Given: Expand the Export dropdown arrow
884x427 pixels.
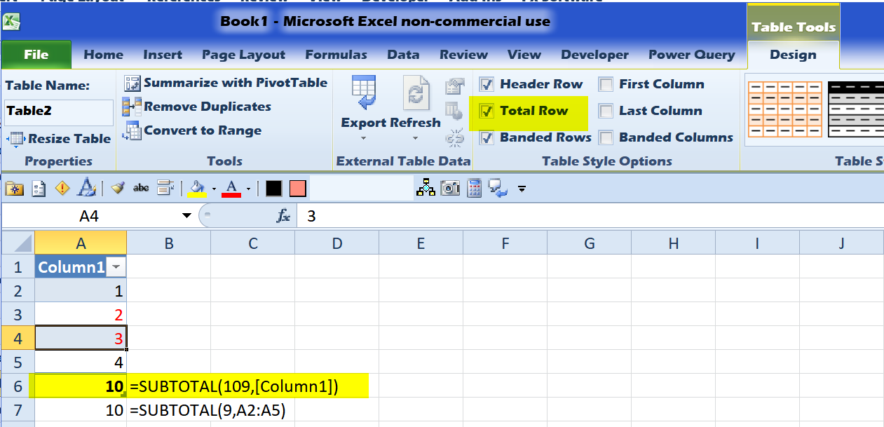Looking at the screenshot, I should coord(365,138).
